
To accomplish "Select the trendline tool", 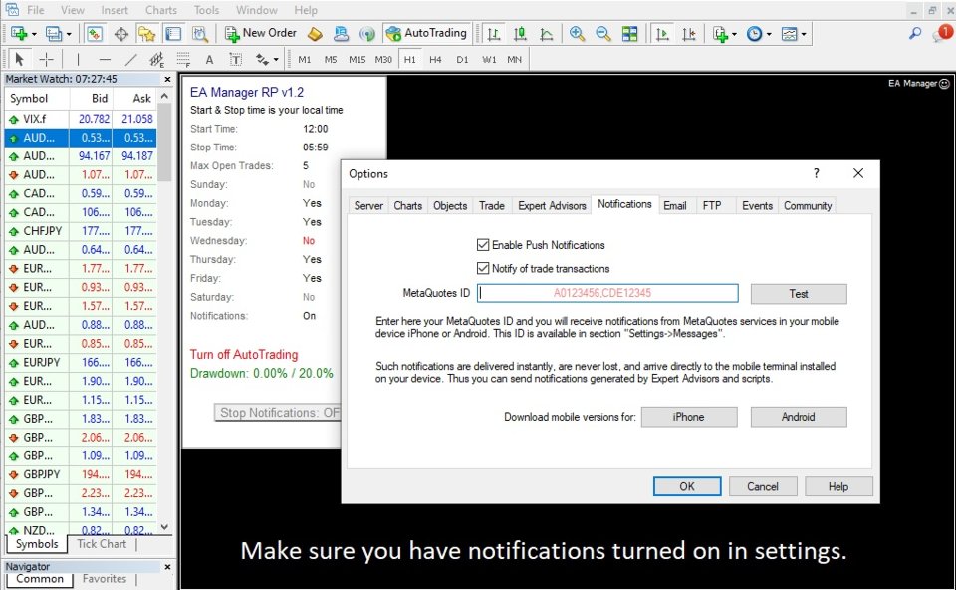I will pyautogui.click(x=131, y=59).
